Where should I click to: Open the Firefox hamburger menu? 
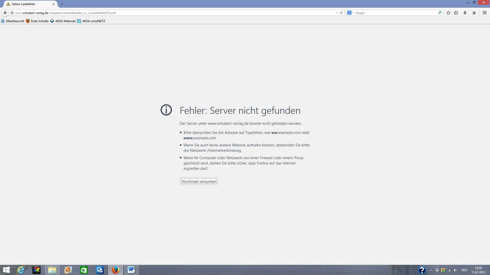tap(484, 13)
